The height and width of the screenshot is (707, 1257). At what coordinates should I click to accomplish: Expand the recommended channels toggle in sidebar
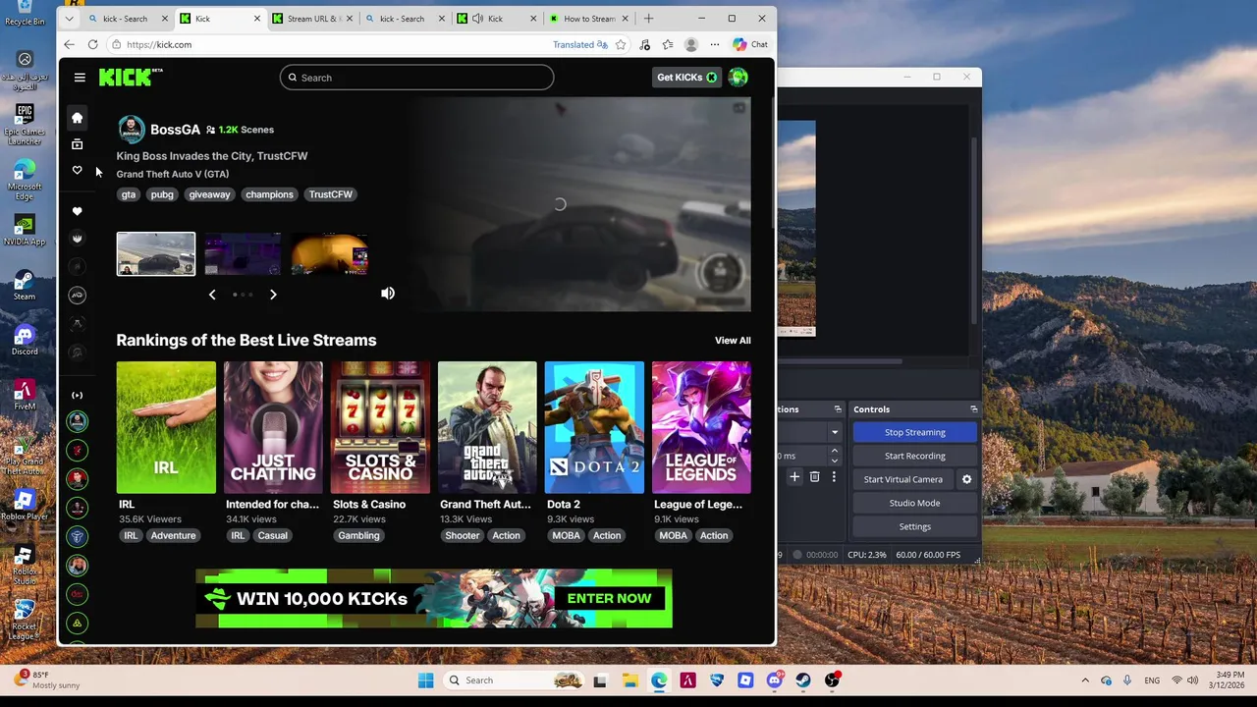click(77, 395)
